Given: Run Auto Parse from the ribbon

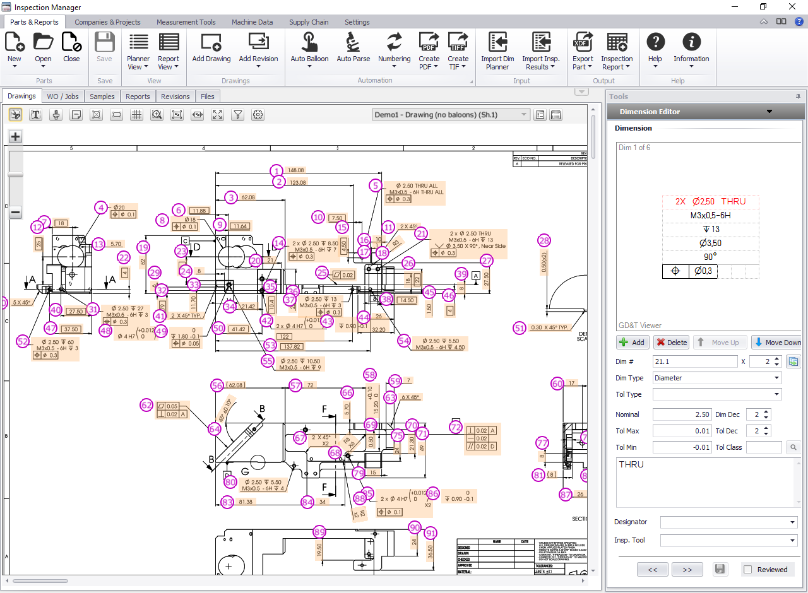Looking at the screenshot, I should 353,43.
